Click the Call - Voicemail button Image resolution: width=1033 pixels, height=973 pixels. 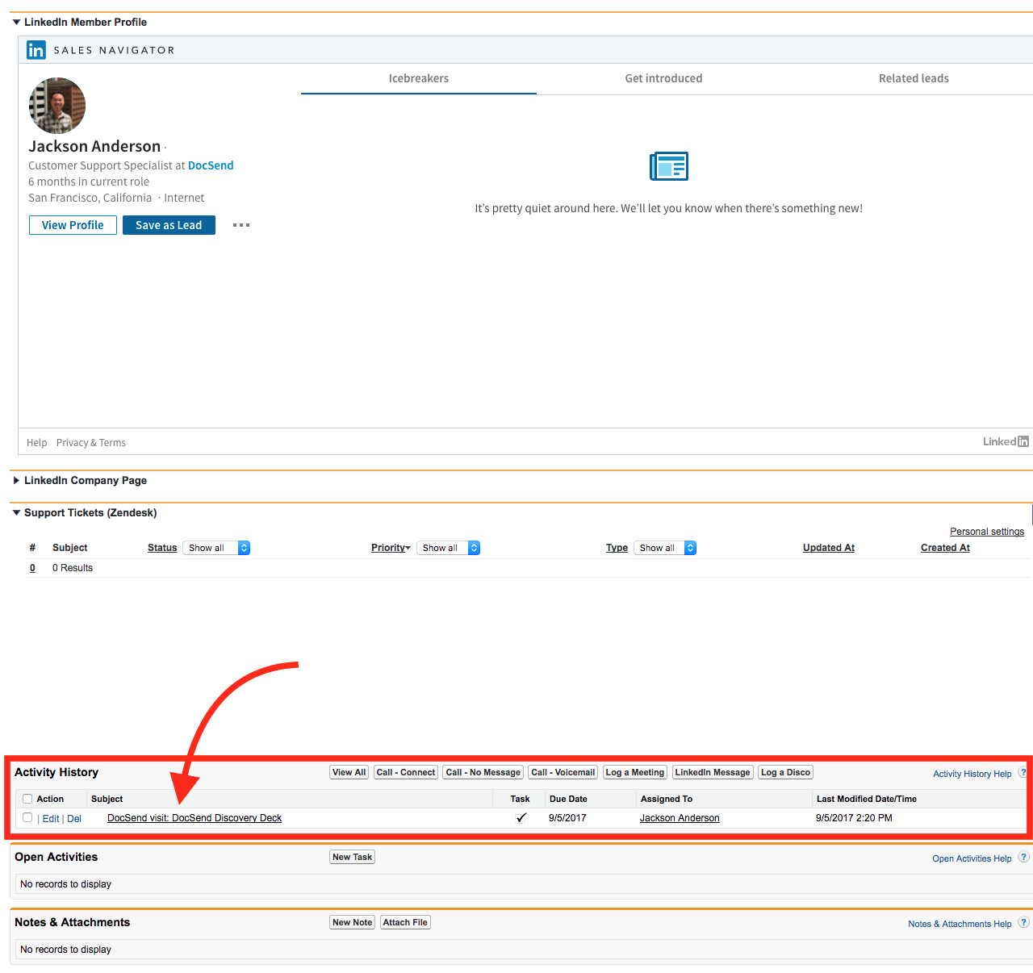563,772
